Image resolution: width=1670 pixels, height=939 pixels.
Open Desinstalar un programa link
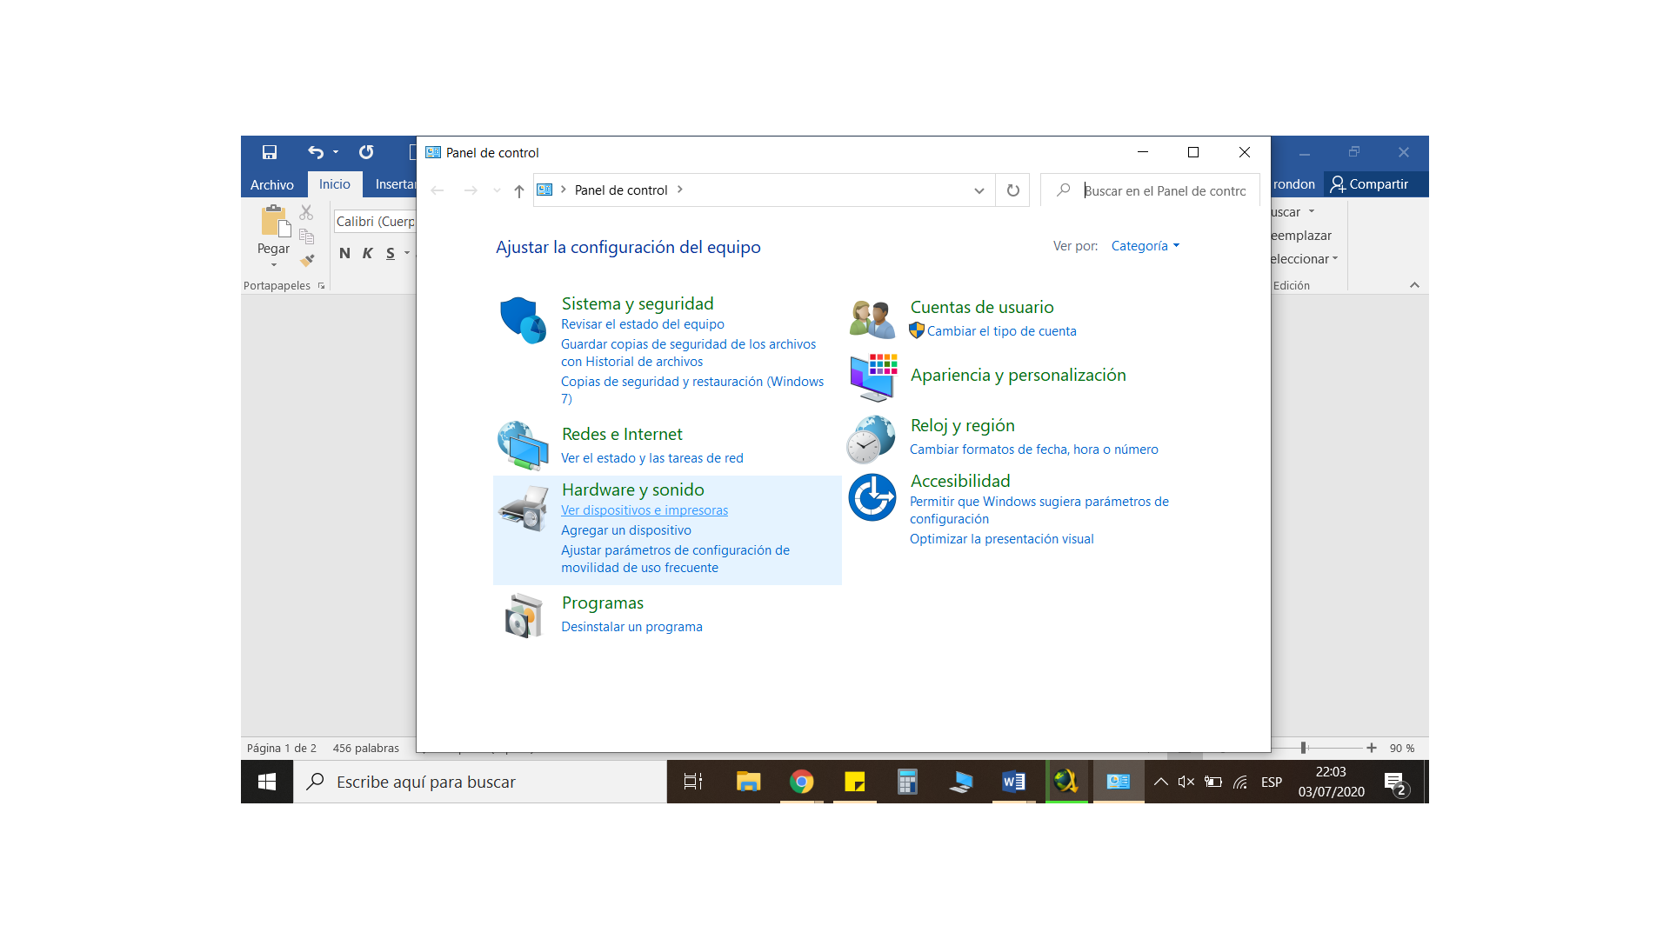631,627
